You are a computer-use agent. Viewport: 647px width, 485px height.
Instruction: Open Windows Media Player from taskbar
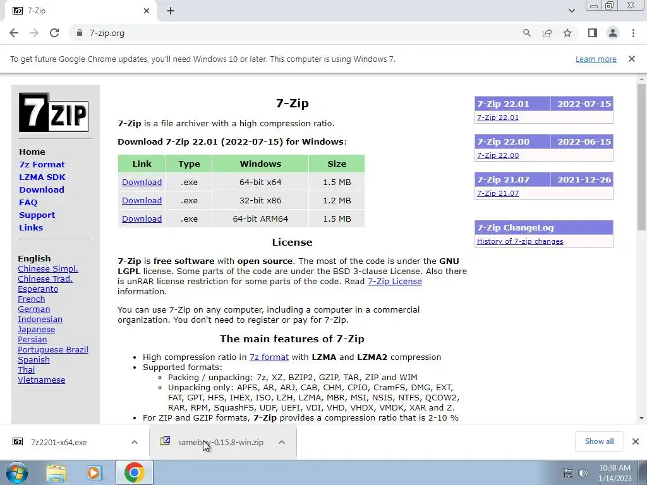coord(94,472)
